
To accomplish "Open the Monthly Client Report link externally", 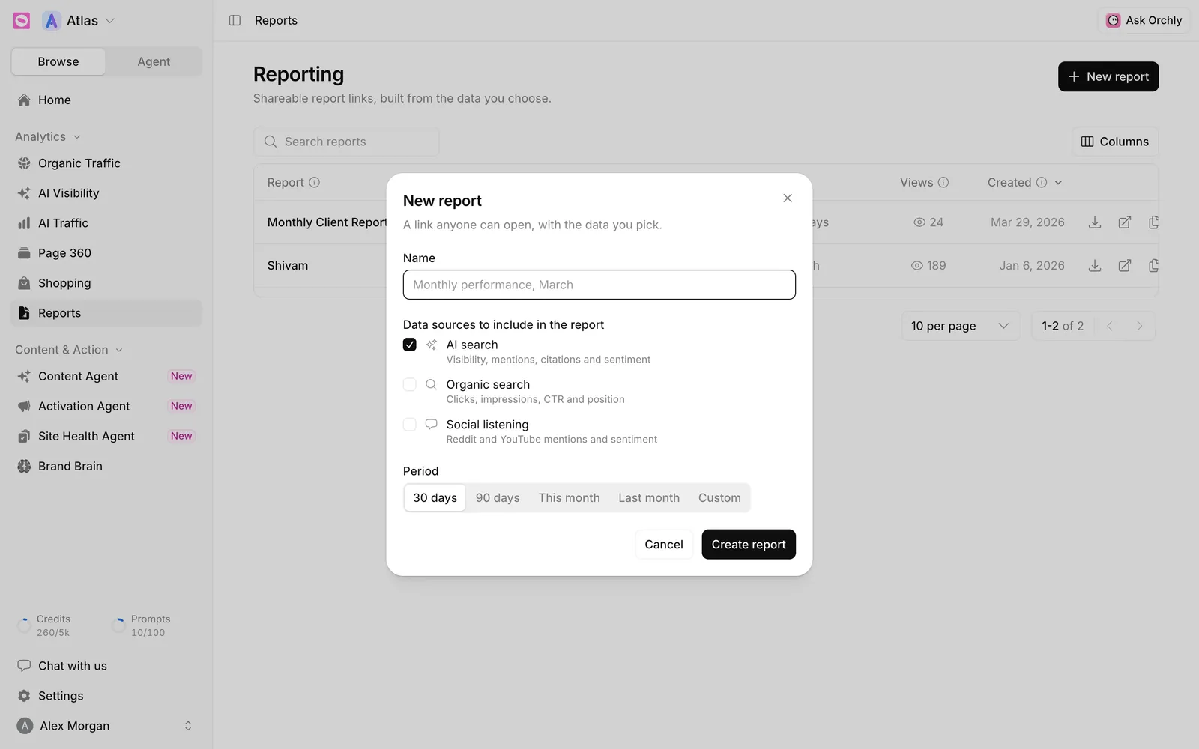I will click(x=1125, y=222).
